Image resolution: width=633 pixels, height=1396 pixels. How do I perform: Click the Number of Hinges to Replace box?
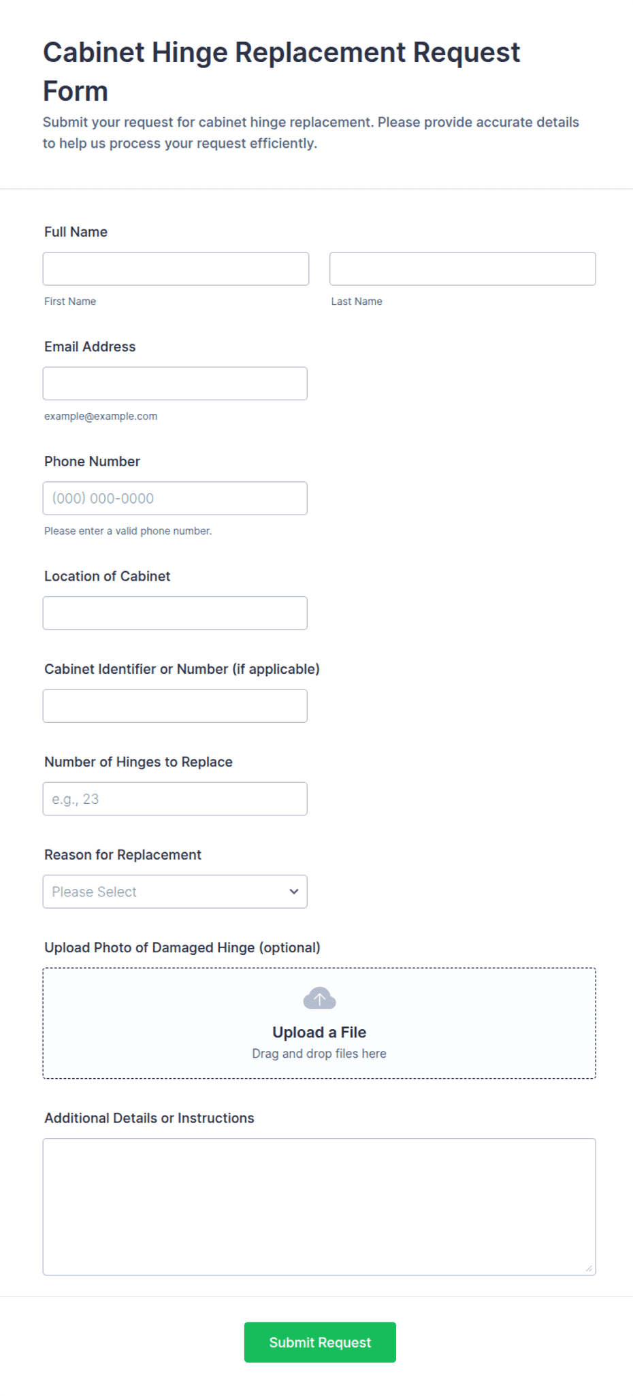pos(175,798)
